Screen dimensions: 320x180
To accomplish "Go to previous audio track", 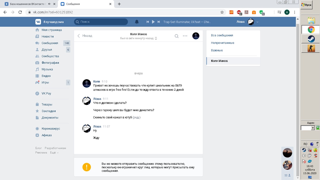I will (x=148, y=22).
